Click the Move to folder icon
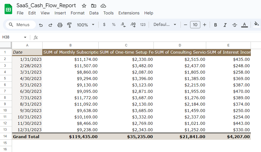The width and height of the screenshot is (261, 152). click(94, 6)
